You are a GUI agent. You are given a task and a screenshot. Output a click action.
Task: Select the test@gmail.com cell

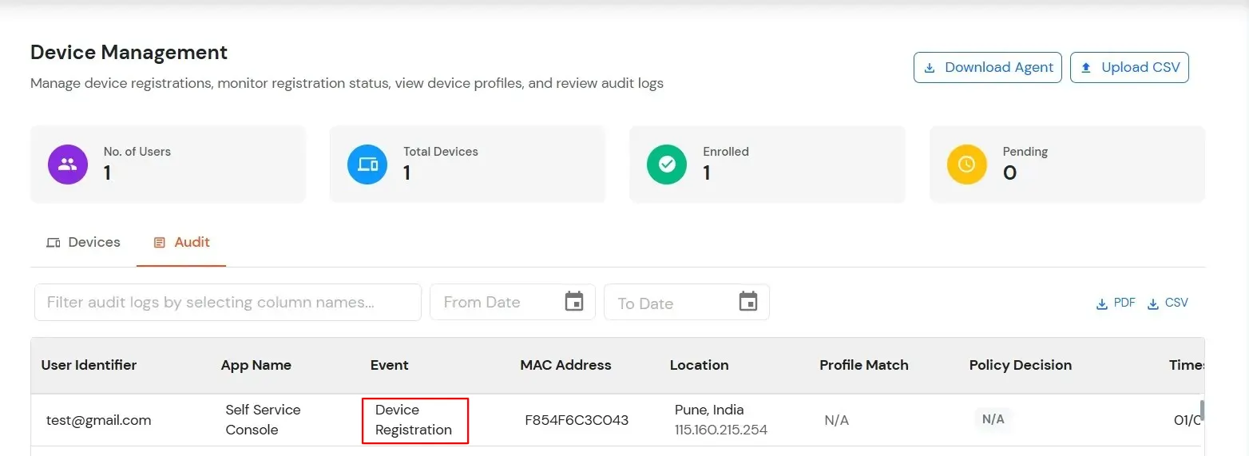pyautogui.click(x=98, y=420)
